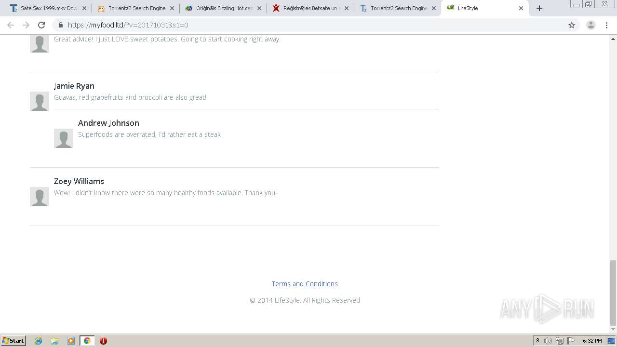Open the Action Center flag icon

click(x=571, y=341)
